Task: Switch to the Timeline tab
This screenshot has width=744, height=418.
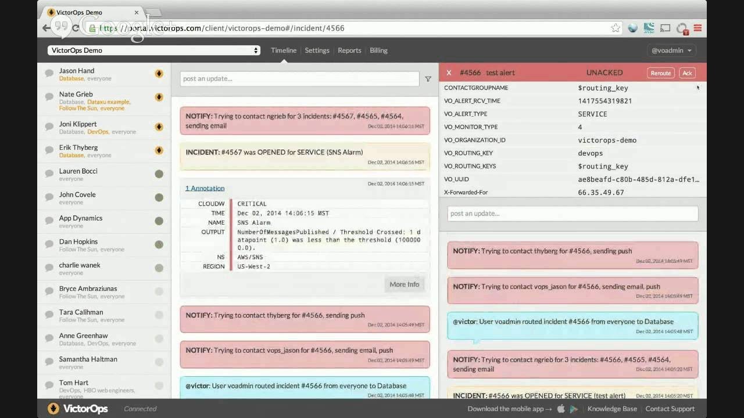Action: pyautogui.click(x=284, y=51)
